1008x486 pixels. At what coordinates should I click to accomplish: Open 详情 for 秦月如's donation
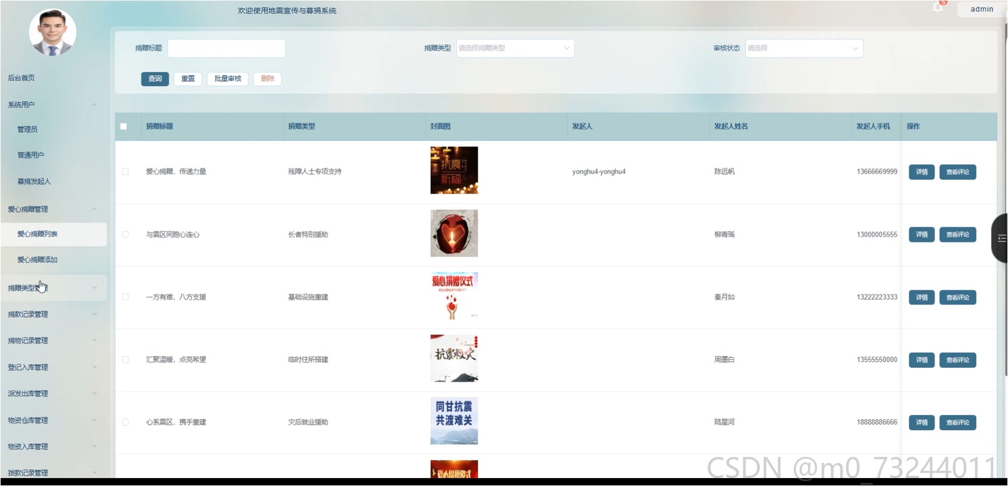point(922,298)
